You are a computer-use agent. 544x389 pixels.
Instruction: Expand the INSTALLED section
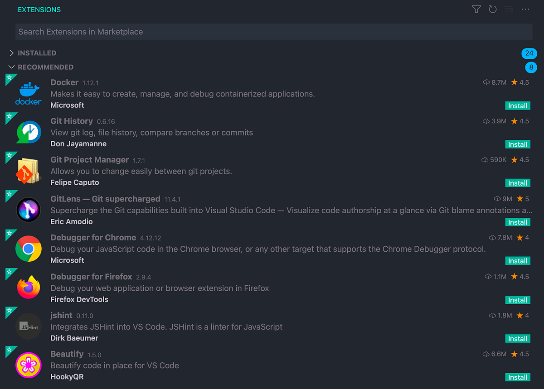(37, 53)
